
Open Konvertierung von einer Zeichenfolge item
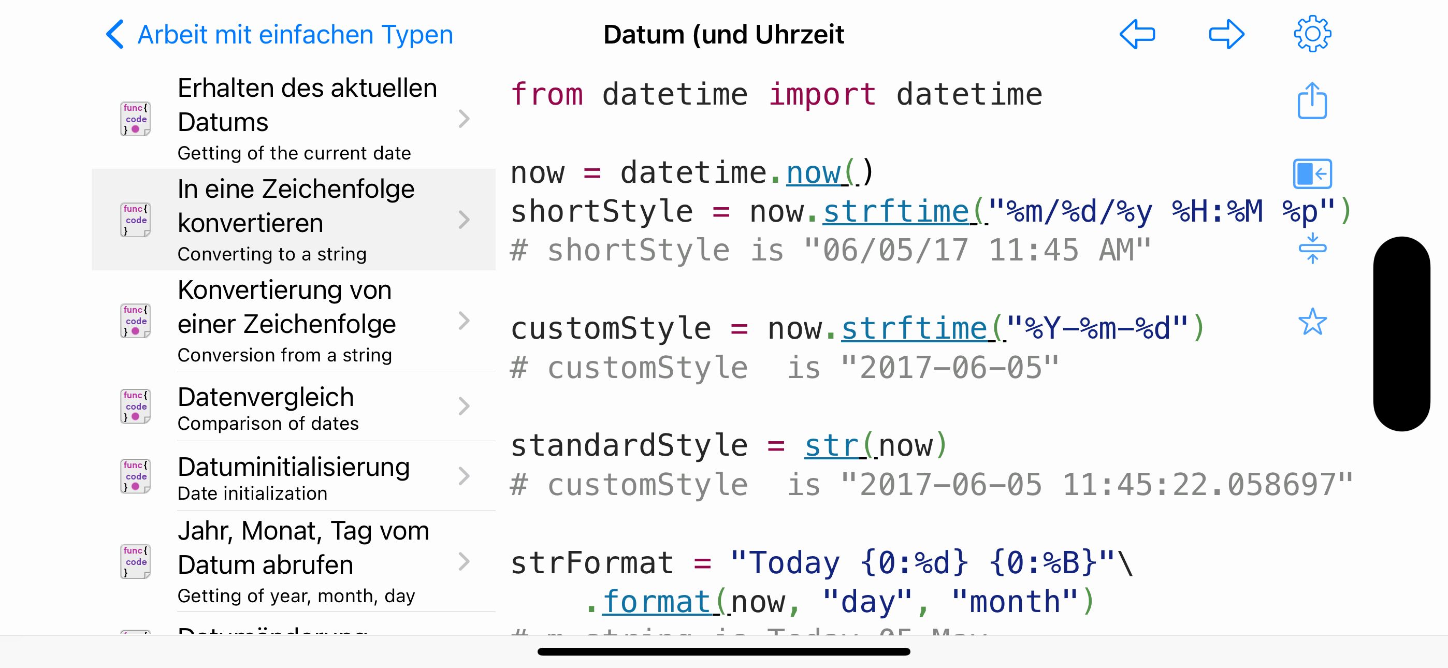pos(294,321)
